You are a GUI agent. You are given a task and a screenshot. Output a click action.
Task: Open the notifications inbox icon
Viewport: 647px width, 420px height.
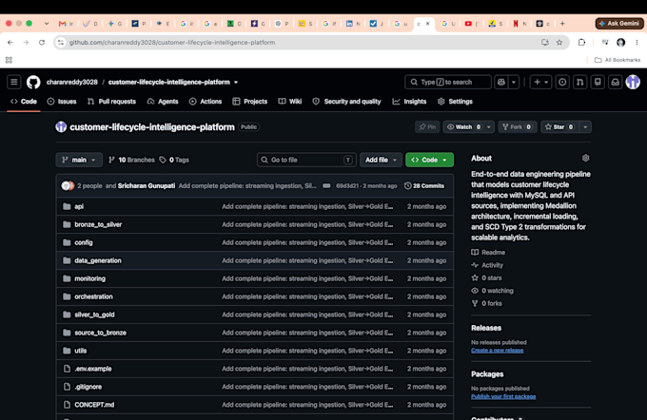point(616,82)
